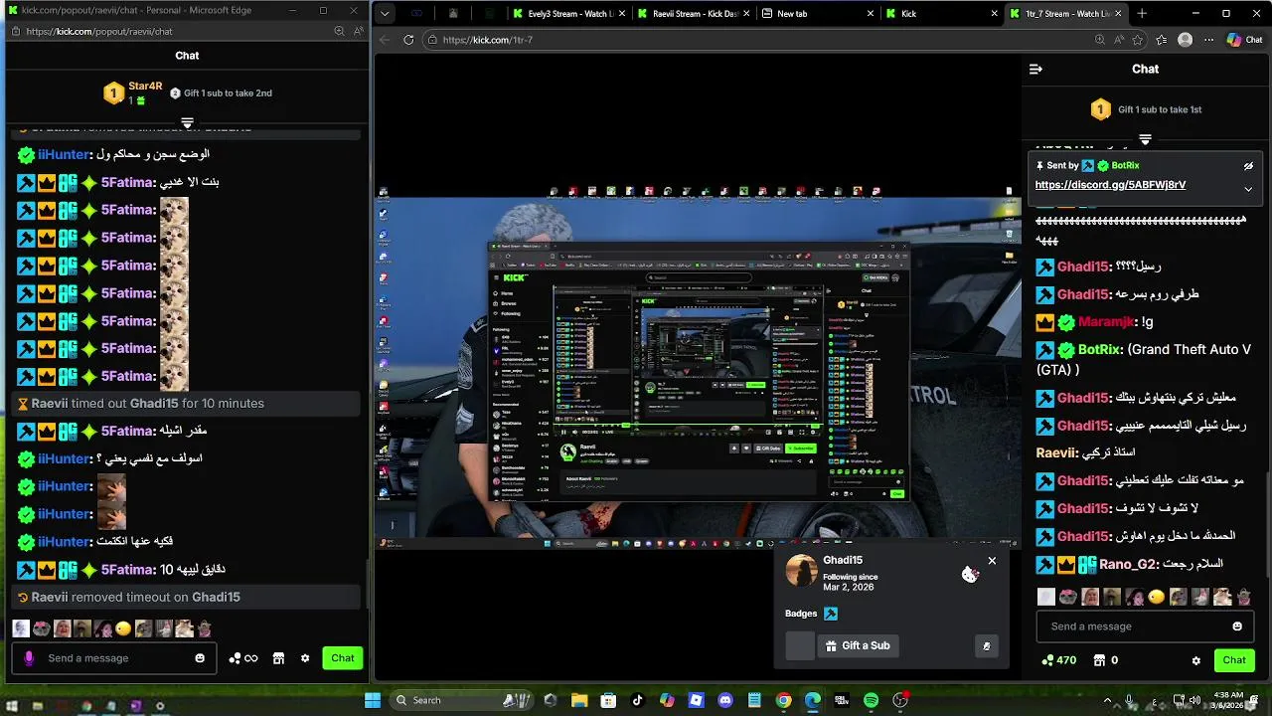Viewport: 1272px width, 716px height.
Task: Click Gift 1 sub to take 1st
Action: tap(1160, 109)
